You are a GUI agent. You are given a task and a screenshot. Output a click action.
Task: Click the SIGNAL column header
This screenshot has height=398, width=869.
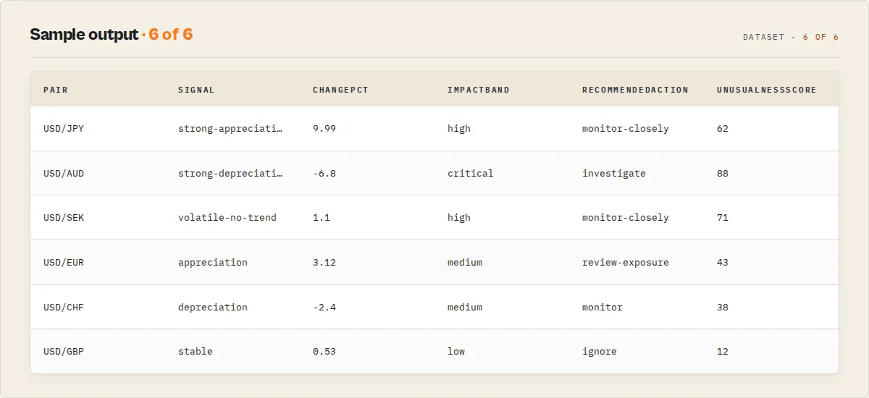(x=196, y=90)
